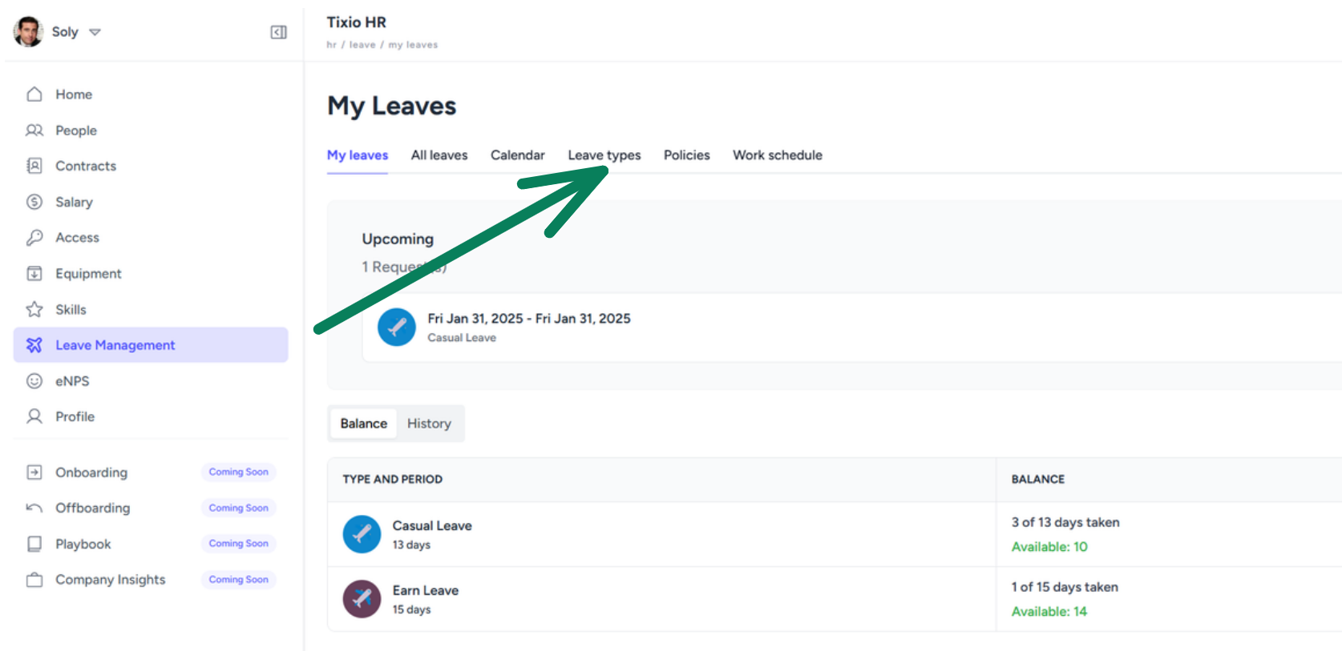The width and height of the screenshot is (1342, 651).
Task: Switch to the History toggle
Action: (429, 424)
